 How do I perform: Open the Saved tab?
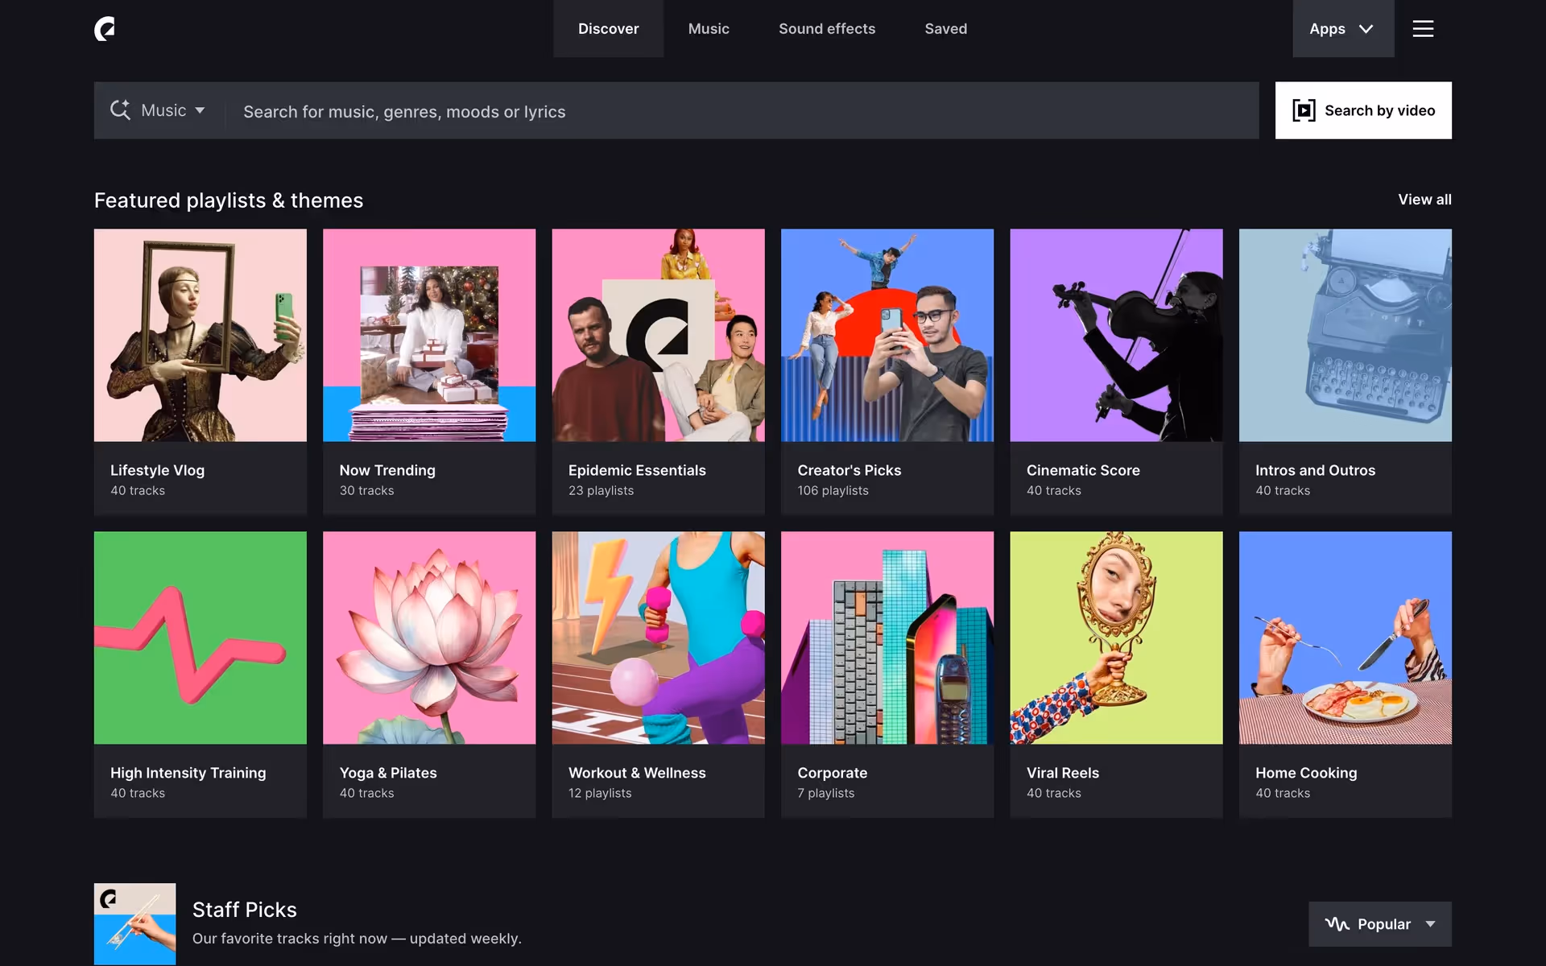pos(945,29)
